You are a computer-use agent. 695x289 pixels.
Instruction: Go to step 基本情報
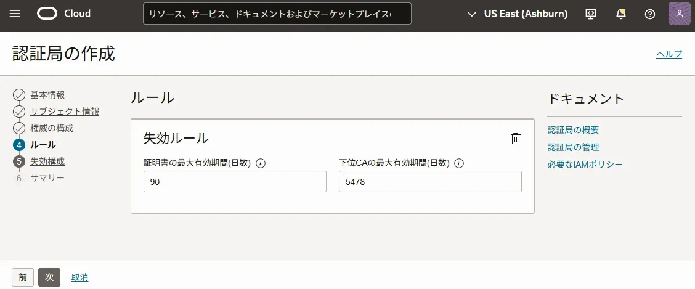coord(47,95)
